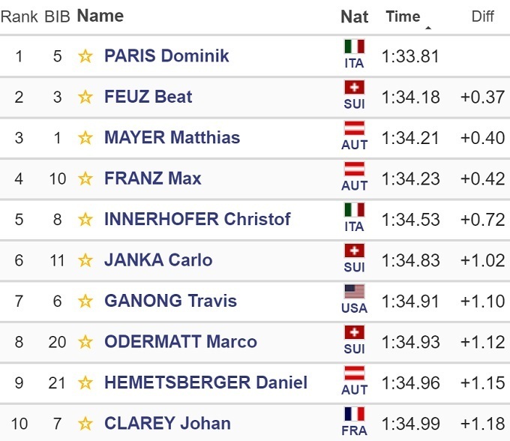Click the Italian flag beside Paris
Screen dimensions: 510x441
354,47
